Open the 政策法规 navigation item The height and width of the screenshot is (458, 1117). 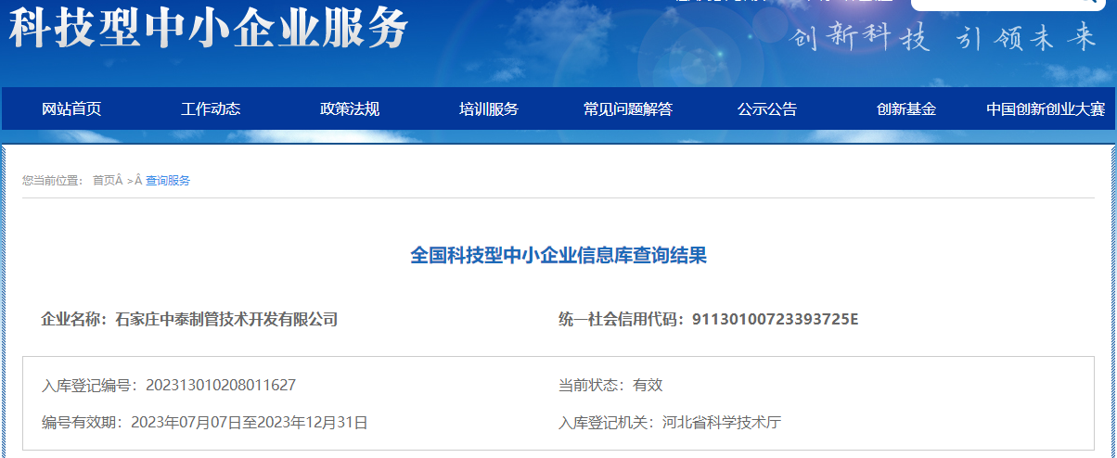tap(350, 109)
